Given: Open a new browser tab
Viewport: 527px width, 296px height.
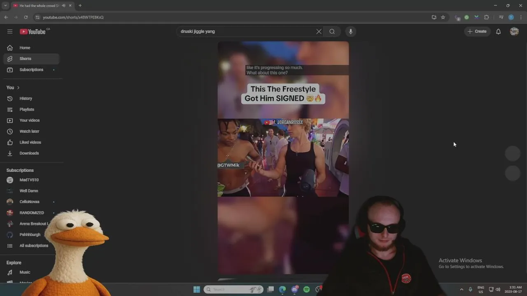Looking at the screenshot, I should (80, 5).
